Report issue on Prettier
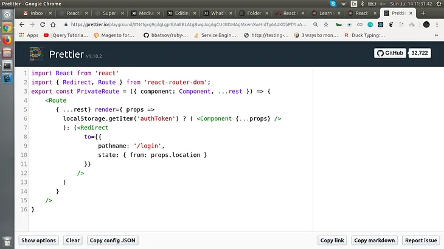This screenshot has height=249, width=444. click(421, 240)
